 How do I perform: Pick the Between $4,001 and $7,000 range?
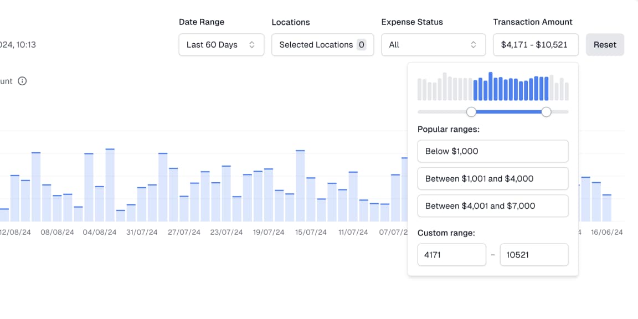492,205
